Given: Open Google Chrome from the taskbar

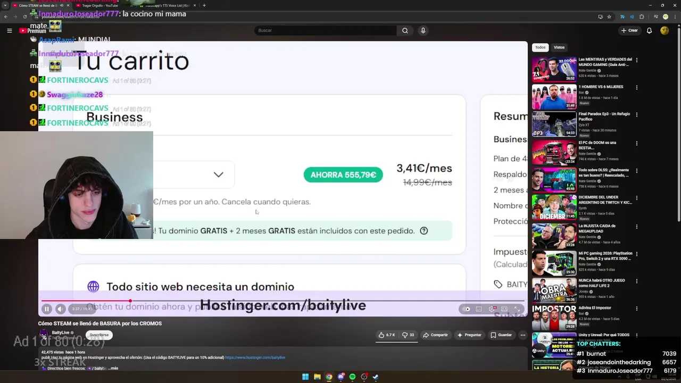Looking at the screenshot, I should click(x=329, y=377).
